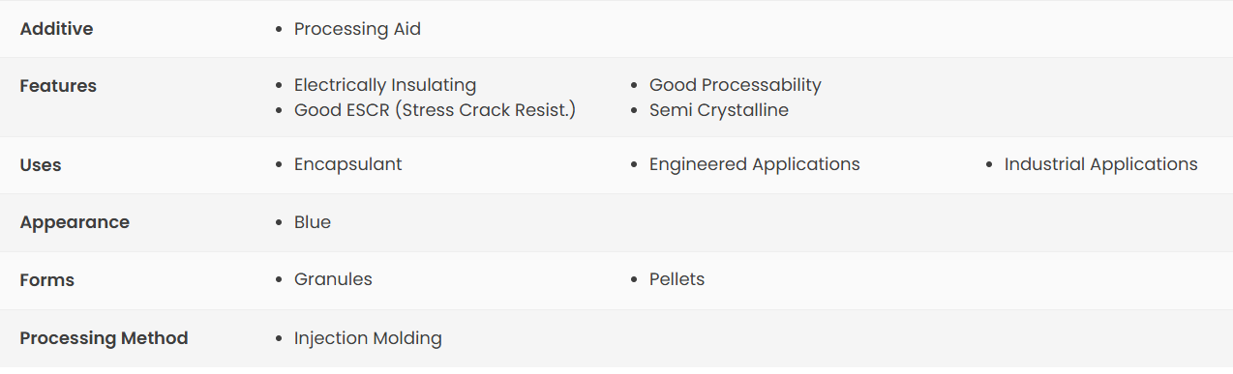Click the Features row label
The image size is (1233, 374).
(x=58, y=85)
